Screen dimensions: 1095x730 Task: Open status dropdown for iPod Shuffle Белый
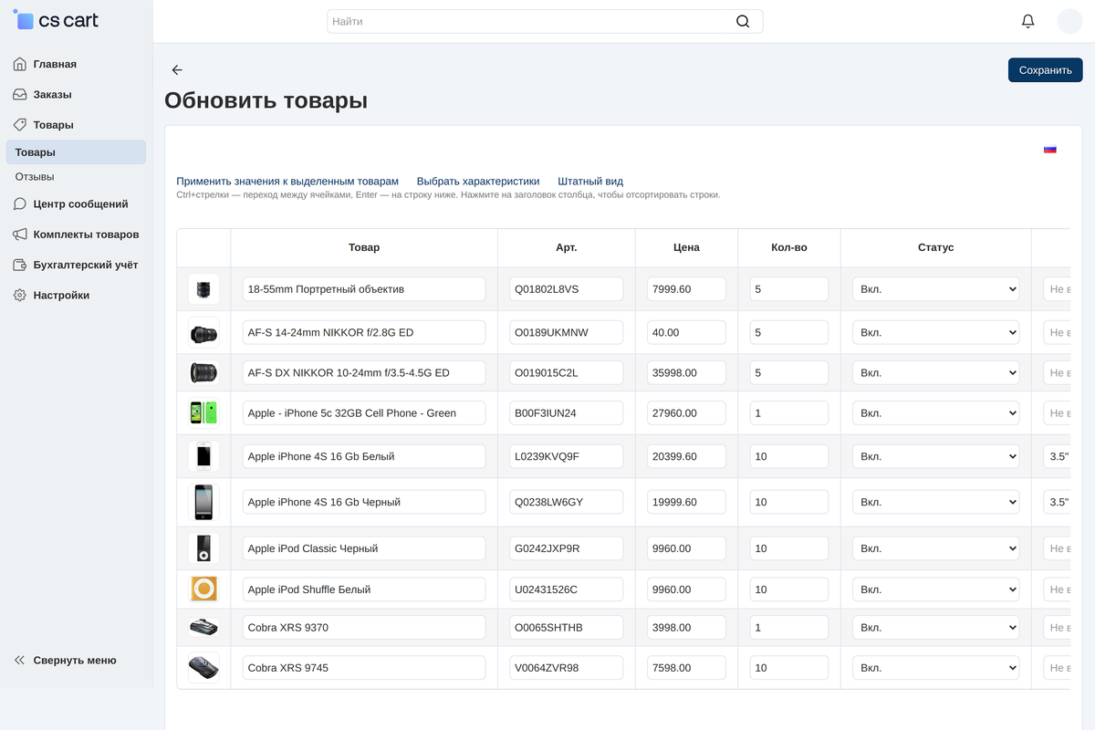tap(936, 589)
